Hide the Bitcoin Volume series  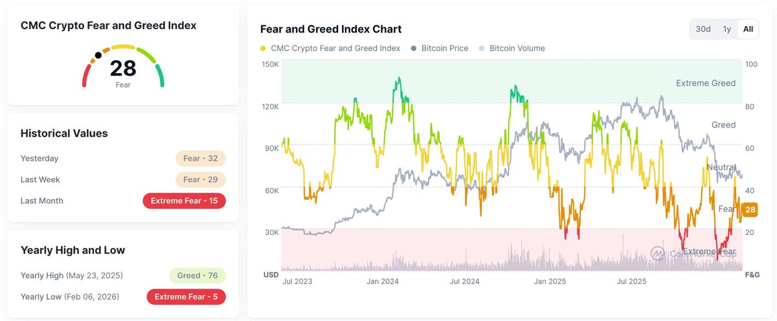517,49
